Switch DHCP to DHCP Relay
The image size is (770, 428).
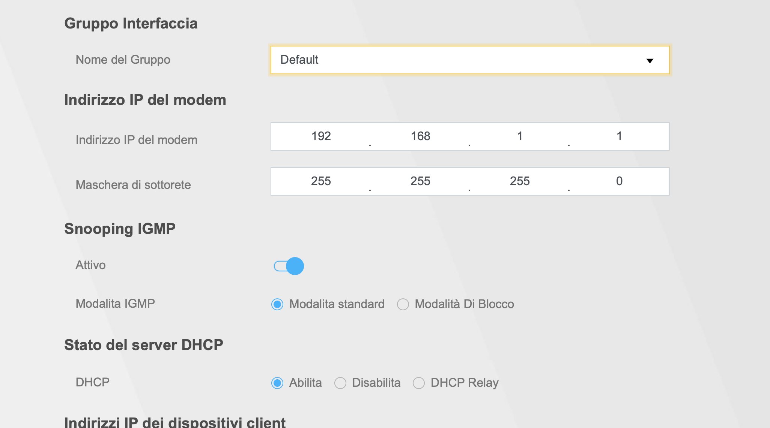419,383
